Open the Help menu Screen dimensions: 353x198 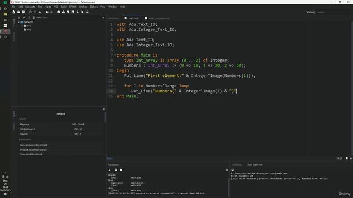click(122, 7)
